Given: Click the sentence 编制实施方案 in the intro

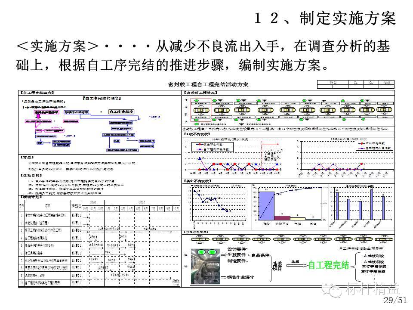Looking at the screenshot, I should (280, 65).
